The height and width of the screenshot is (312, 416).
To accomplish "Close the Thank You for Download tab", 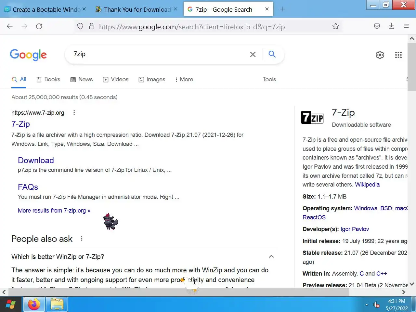I will tap(175, 9).
